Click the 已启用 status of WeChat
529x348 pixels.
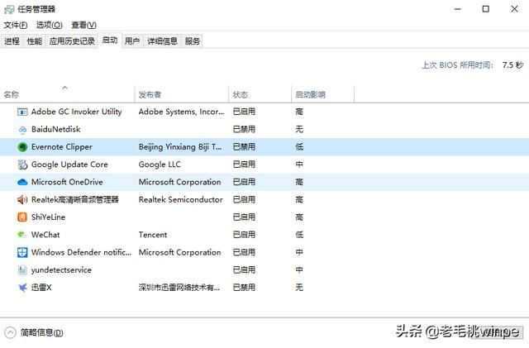point(244,235)
